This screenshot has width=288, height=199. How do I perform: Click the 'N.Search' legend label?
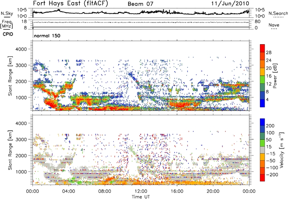pyautogui.click(x=278, y=13)
